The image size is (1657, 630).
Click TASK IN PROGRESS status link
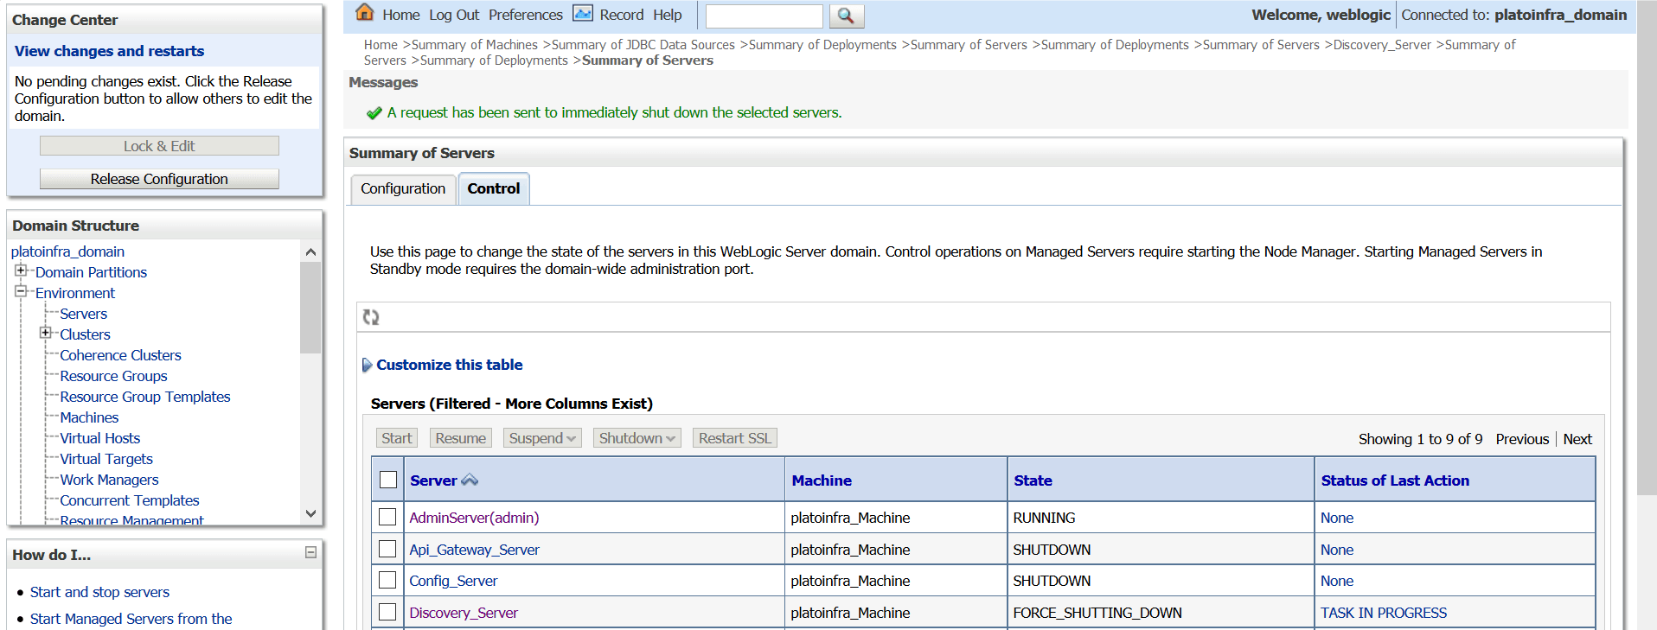coord(1384,613)
